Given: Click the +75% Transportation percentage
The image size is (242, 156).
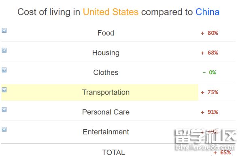Looking at the screenshot, I should coord(209,92).
